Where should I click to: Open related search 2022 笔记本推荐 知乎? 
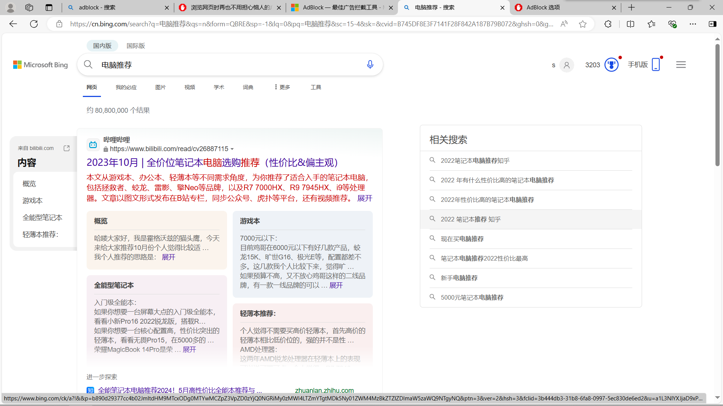click(x=471, y=219)
